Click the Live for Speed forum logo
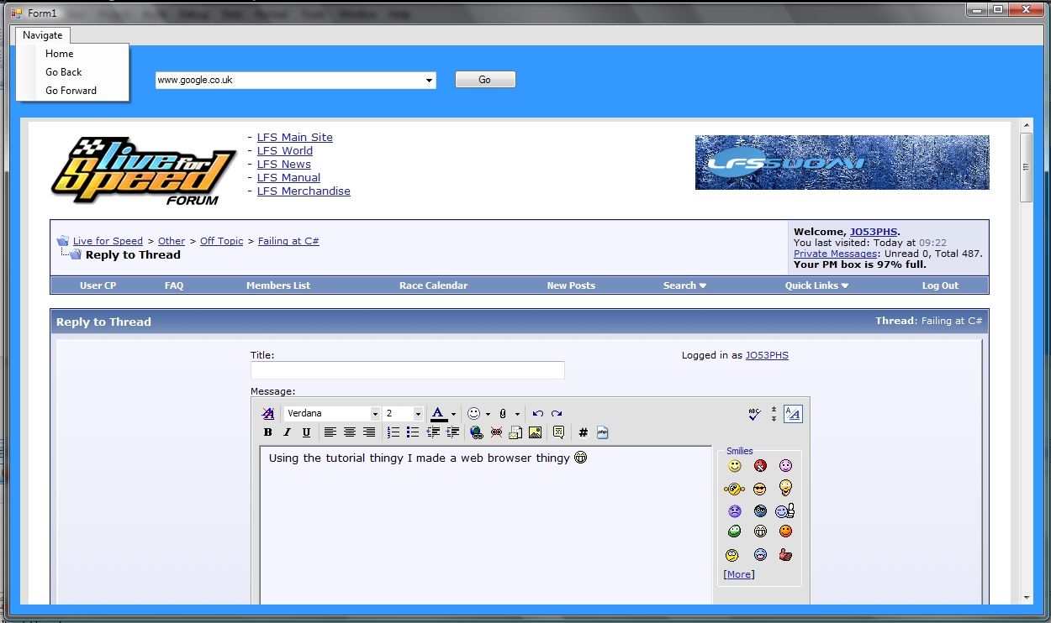The height and width of the screenshot is (623, 1051). coord(144,170)
